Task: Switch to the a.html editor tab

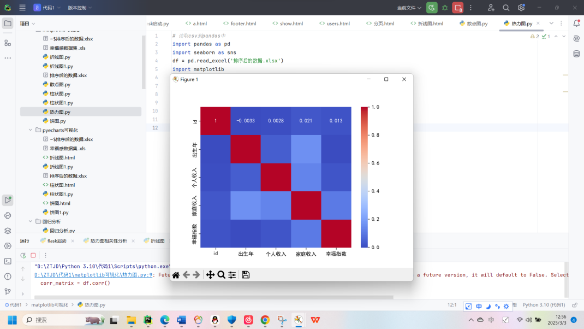Action: (196, 23)
